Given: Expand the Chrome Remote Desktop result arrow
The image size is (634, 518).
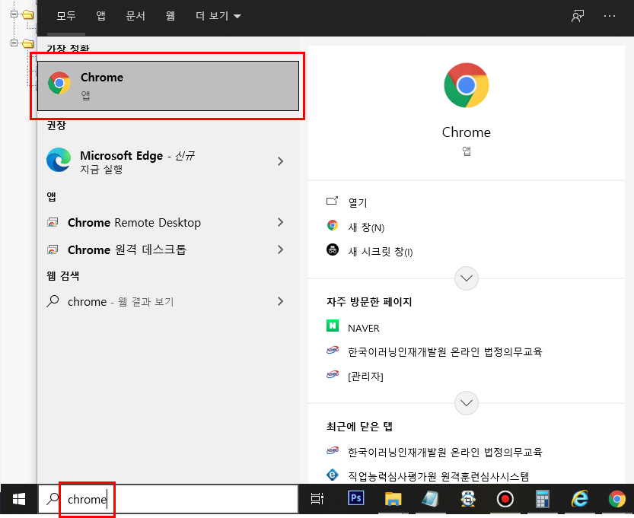Looking at the screenshot, I should pos(281,222).
